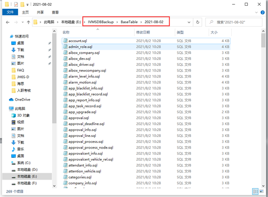Click file list scrollbar down arrow
The image size is (268, 197).
point(263,186)
